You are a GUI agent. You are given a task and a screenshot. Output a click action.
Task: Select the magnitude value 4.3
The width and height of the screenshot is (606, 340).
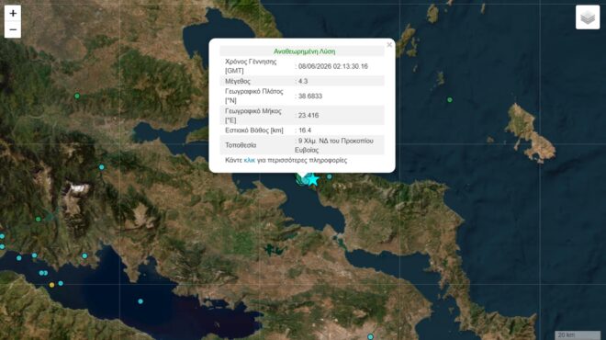pos(303,81)
